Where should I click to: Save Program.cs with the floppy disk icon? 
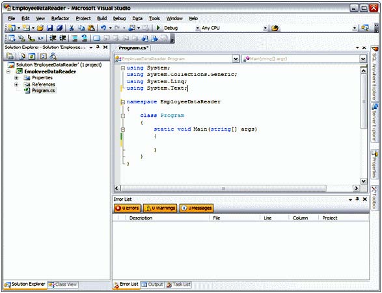tap(49, 28)
